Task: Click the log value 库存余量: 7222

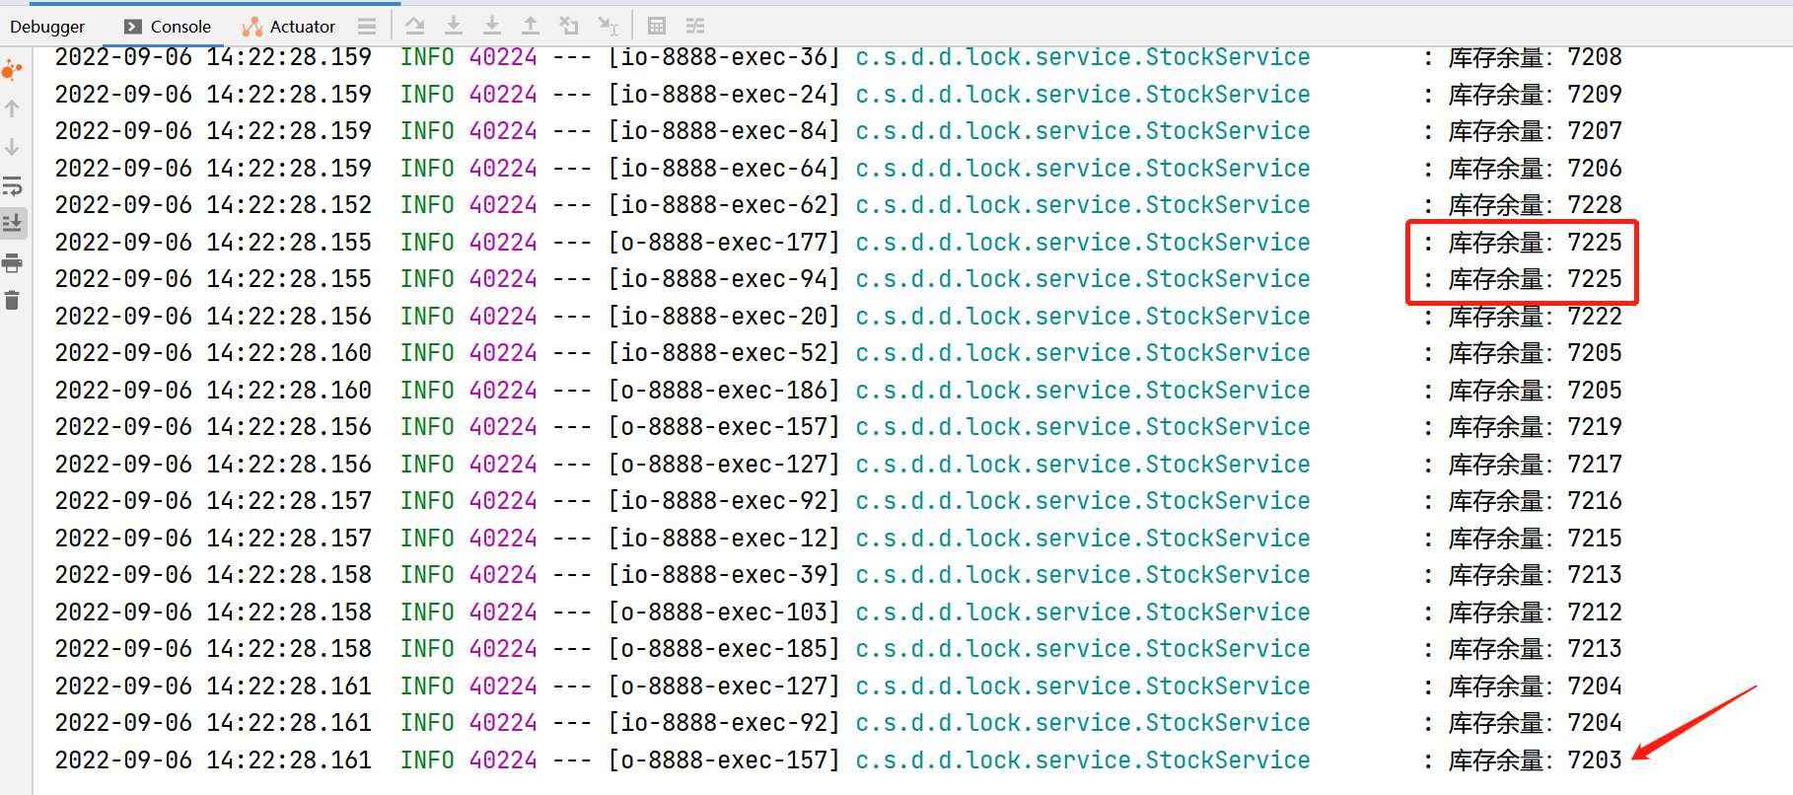Action: (x=1535, y=317)
